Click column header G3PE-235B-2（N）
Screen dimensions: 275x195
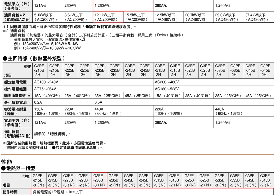click(115, 181)
